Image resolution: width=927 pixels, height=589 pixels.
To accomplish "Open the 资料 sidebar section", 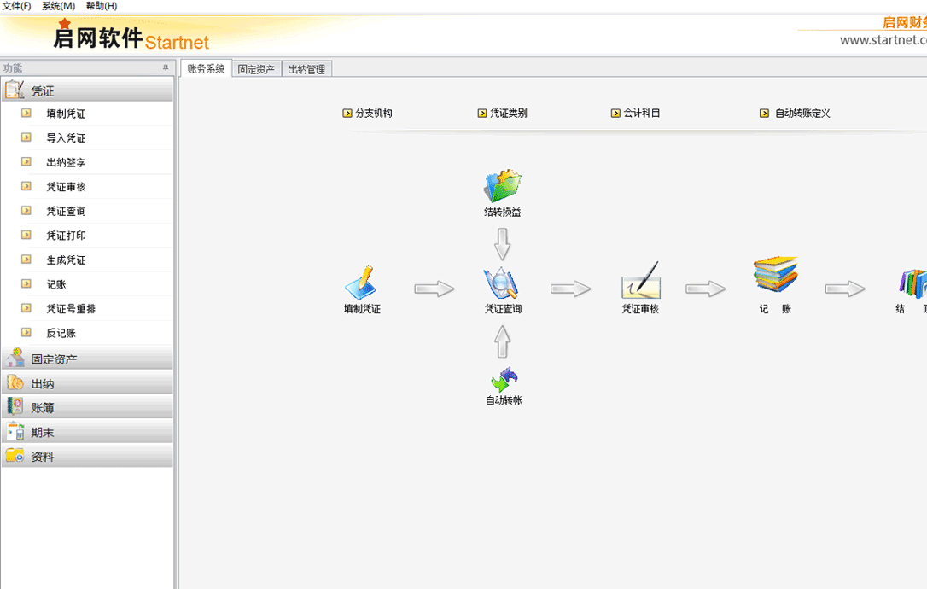I will click(x=43, y=458).
